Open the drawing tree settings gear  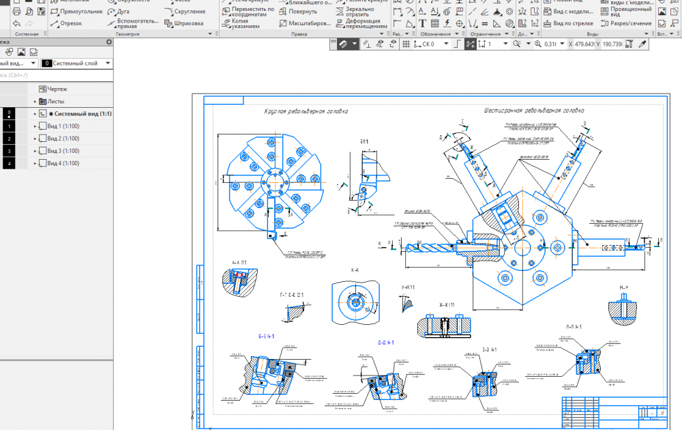coord(108,42)
